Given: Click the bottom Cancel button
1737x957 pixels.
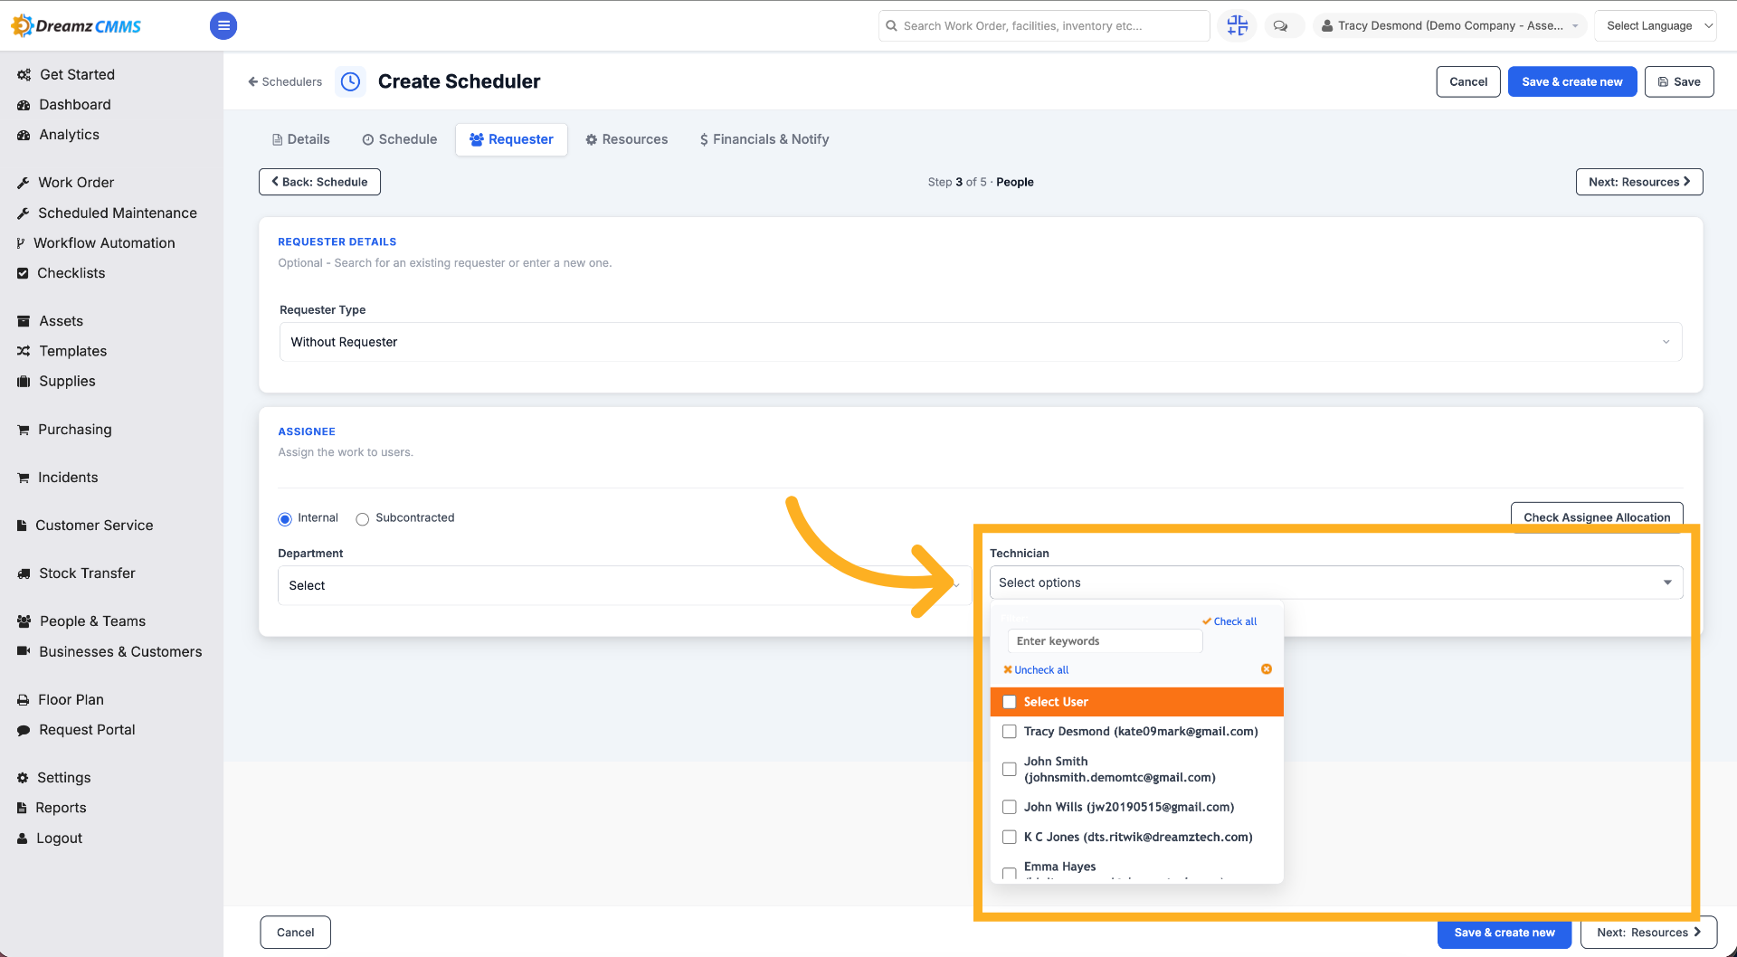Looking at the screenshot, I should (x=295, y=933).
